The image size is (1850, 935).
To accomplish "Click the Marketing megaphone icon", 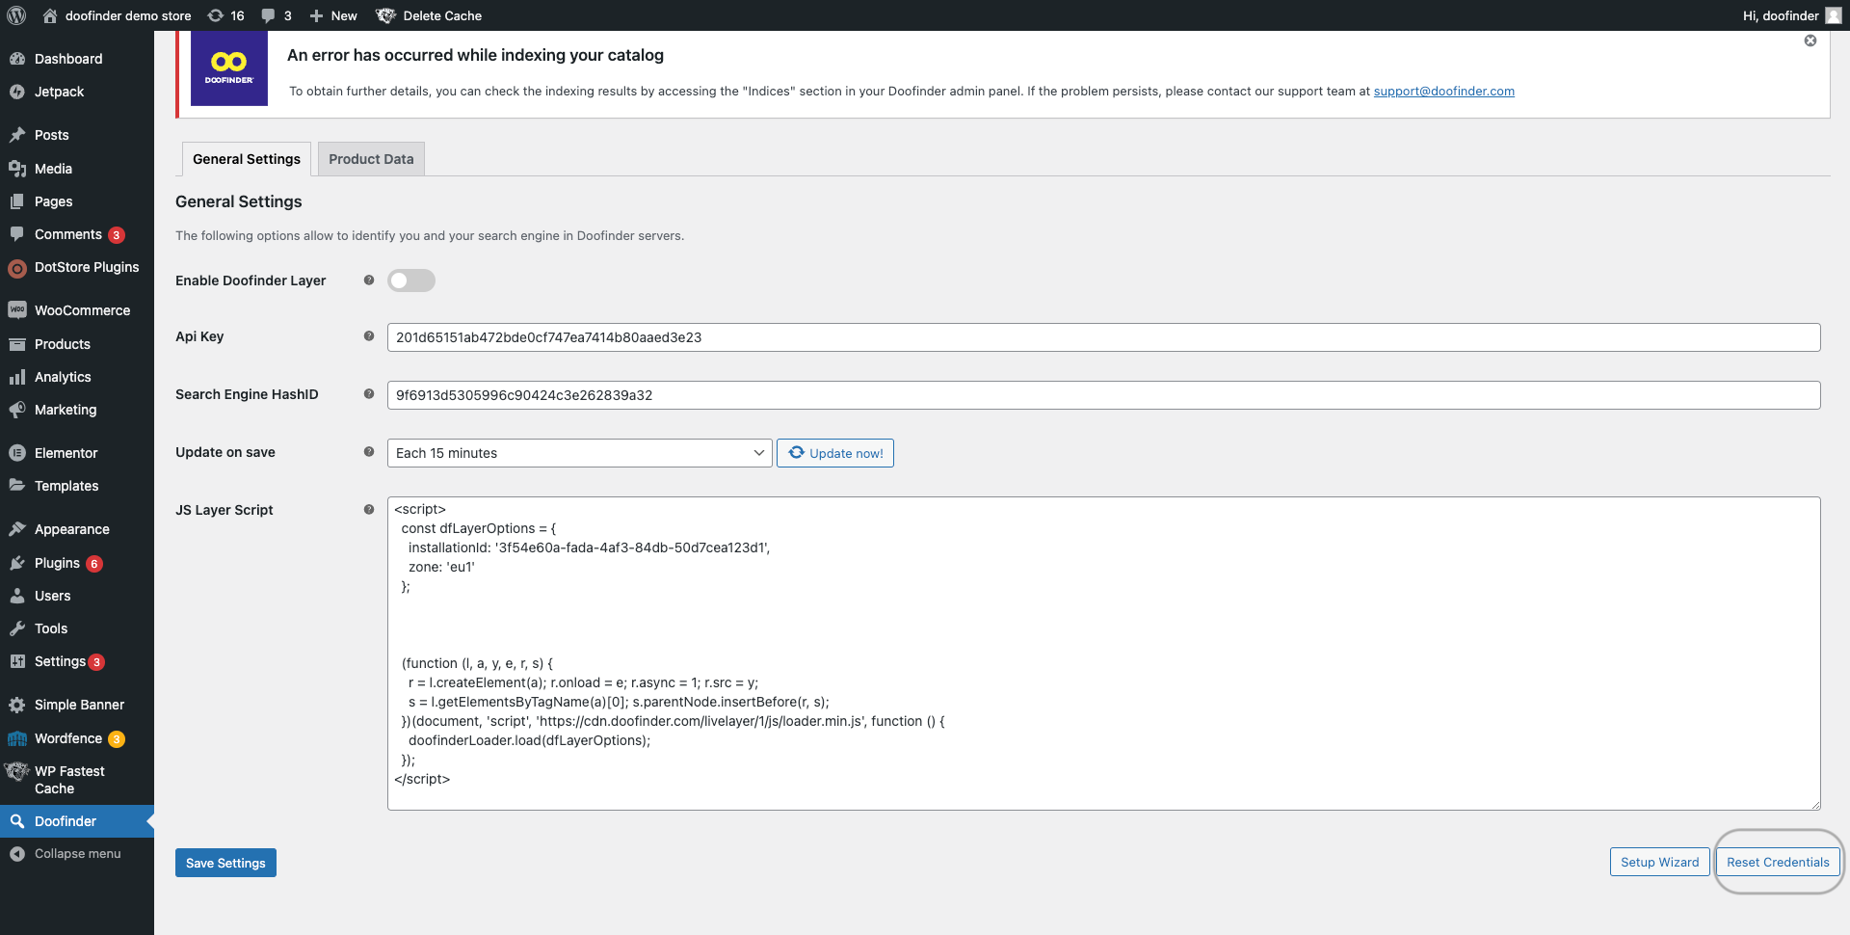I will pos(17,410).
